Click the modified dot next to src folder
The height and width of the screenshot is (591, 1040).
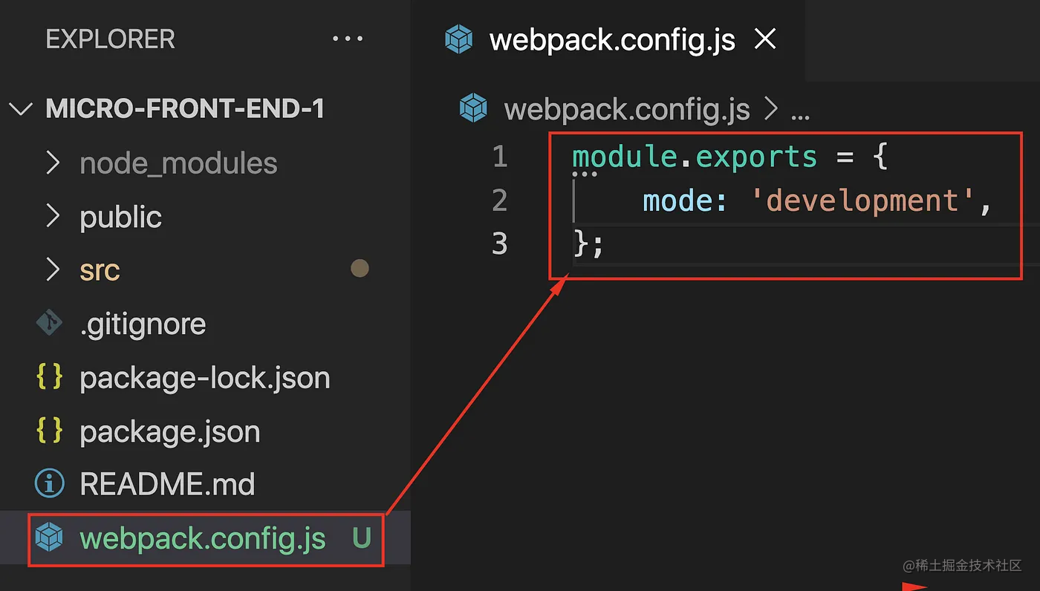tap(360, 268)
